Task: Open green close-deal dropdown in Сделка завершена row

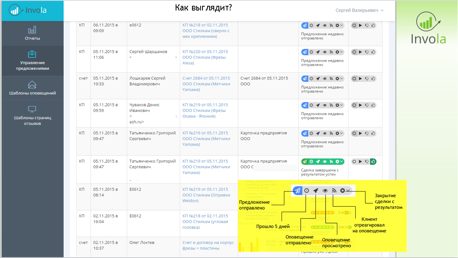Action: click(x=339, y=162)
